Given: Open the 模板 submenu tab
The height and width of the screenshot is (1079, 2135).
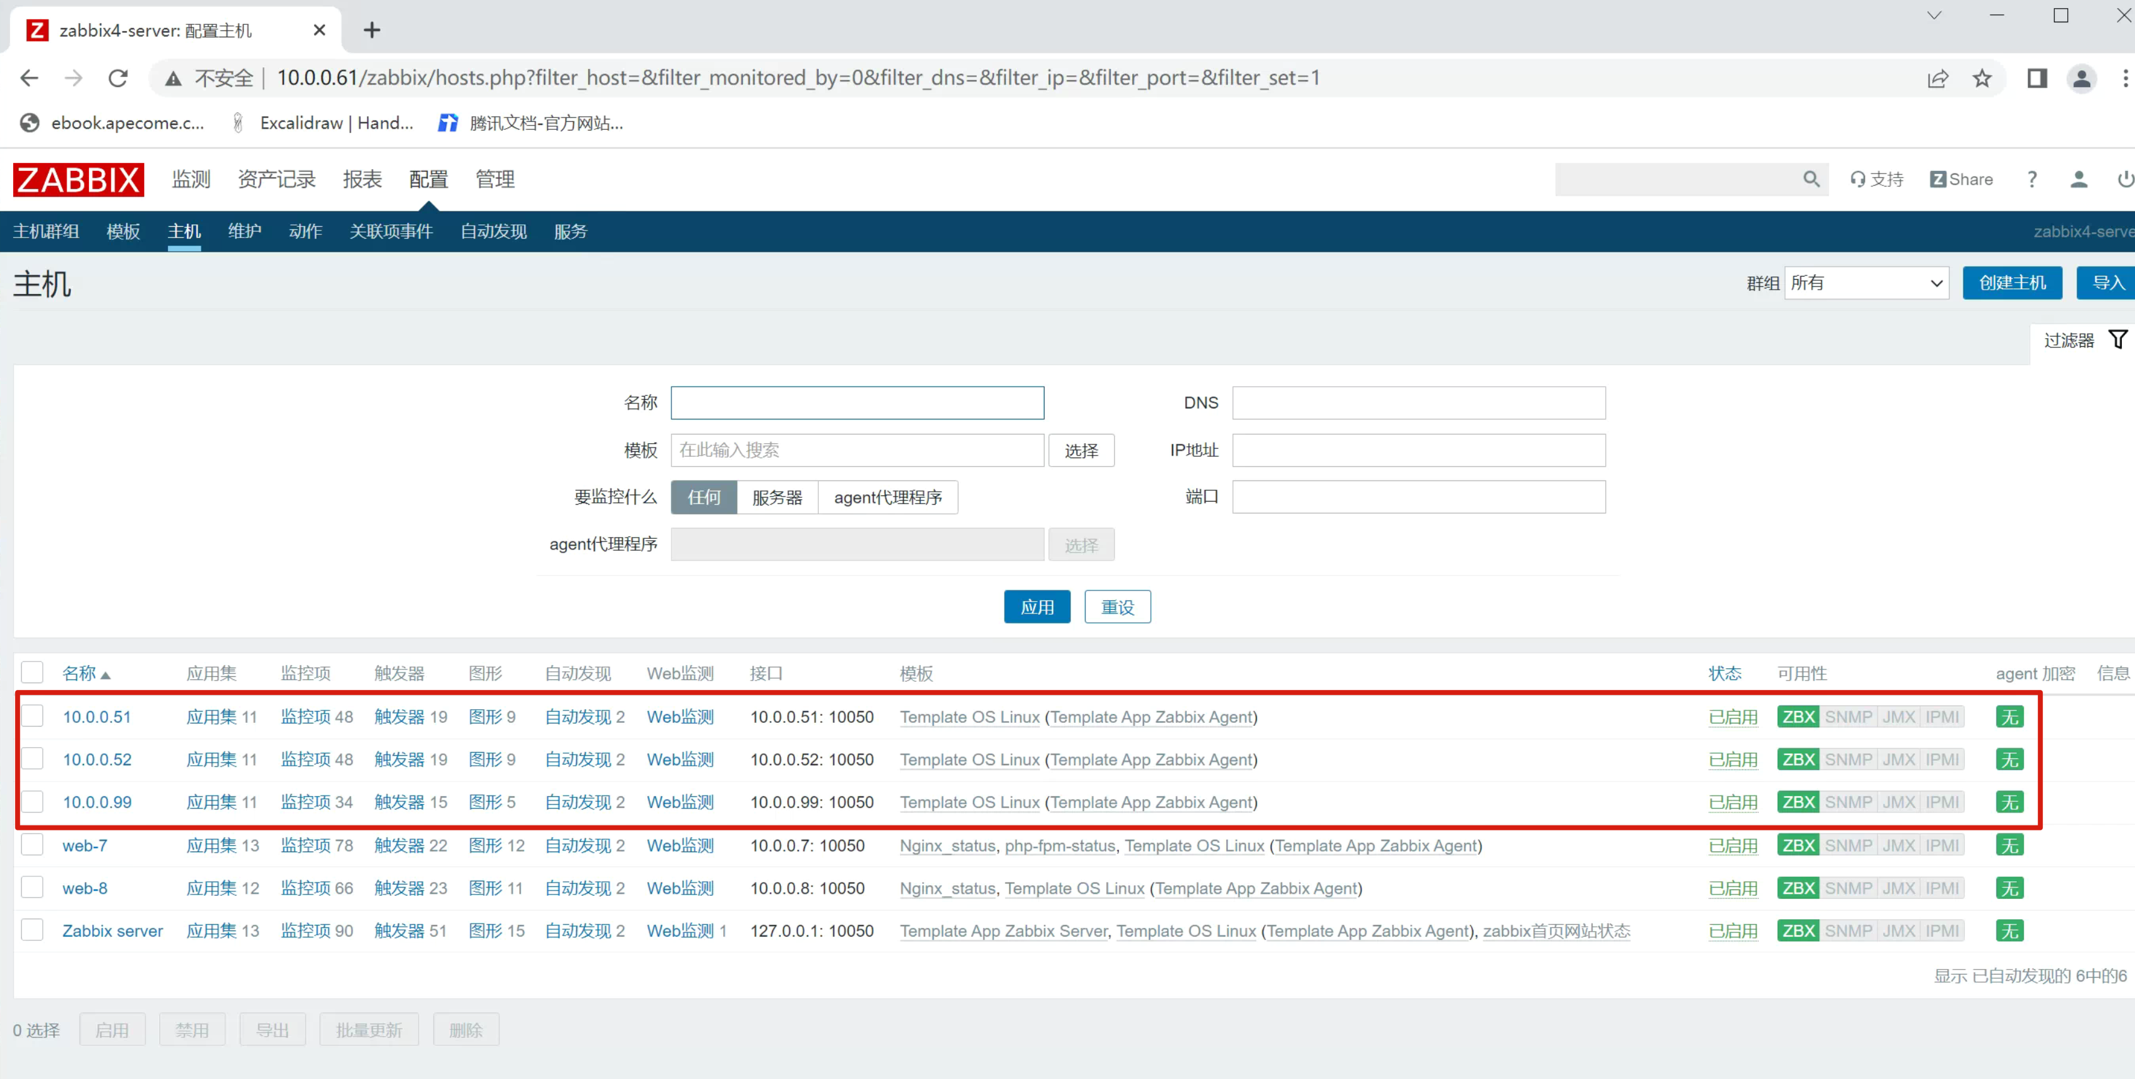Looking at the screenshot, I should pos(122,231).
